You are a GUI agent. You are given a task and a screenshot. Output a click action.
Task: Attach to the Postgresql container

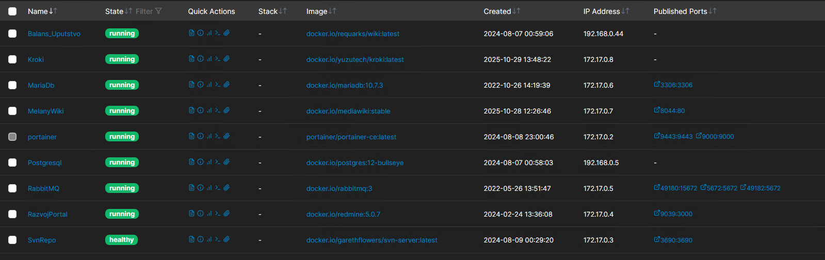pos(227,162)
